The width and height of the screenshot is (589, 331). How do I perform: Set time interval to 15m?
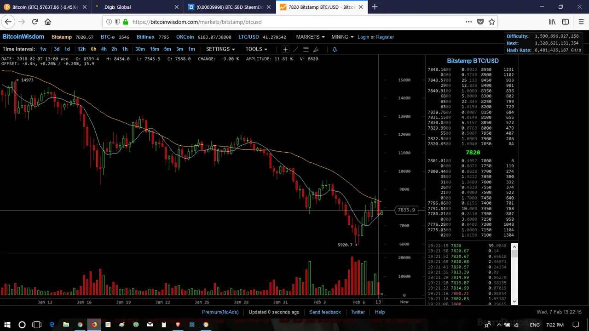155,49
